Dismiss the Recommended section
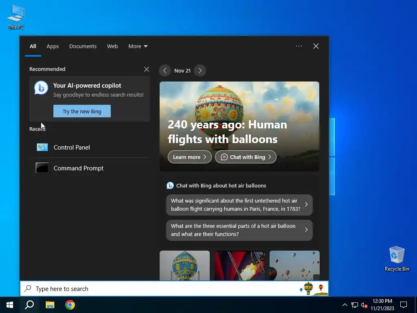The height and width of the screenshot is (313, 417). [147, 69]
